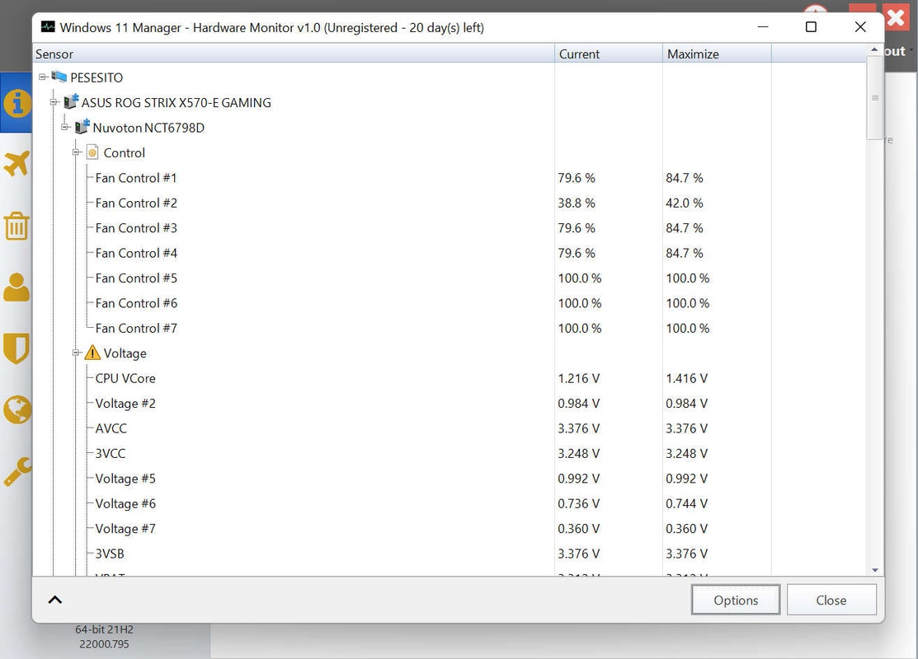Click the 1.216 V current CPU VCore value
The width and height of the screenshot is (918, 659).
click(578, 378)
